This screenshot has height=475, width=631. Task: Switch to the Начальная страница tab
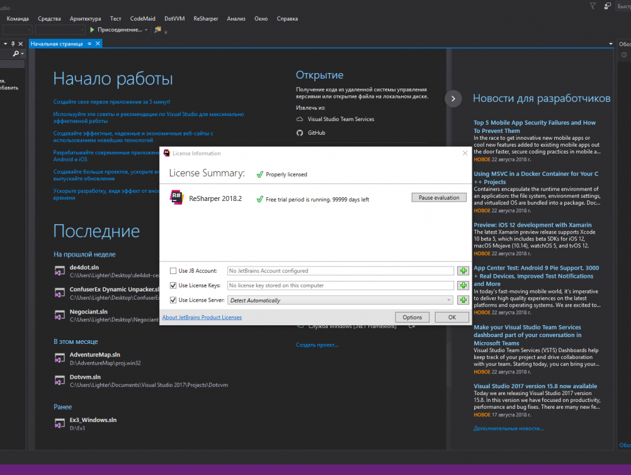pyautogui.click(x=57, y=44)
